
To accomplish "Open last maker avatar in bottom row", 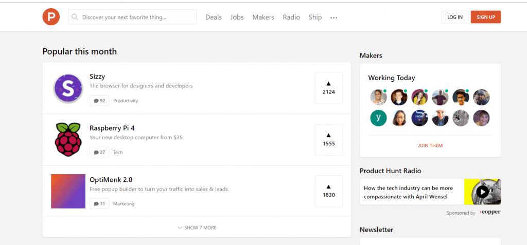I will pyautogui.click(x=481, y=118).
